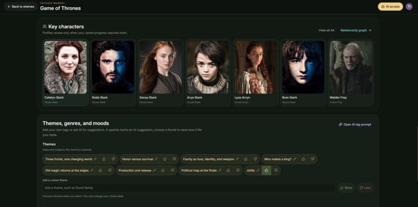Click the Add a custom theme field
The image size is (418, 207).
click(x=189, y=188)
